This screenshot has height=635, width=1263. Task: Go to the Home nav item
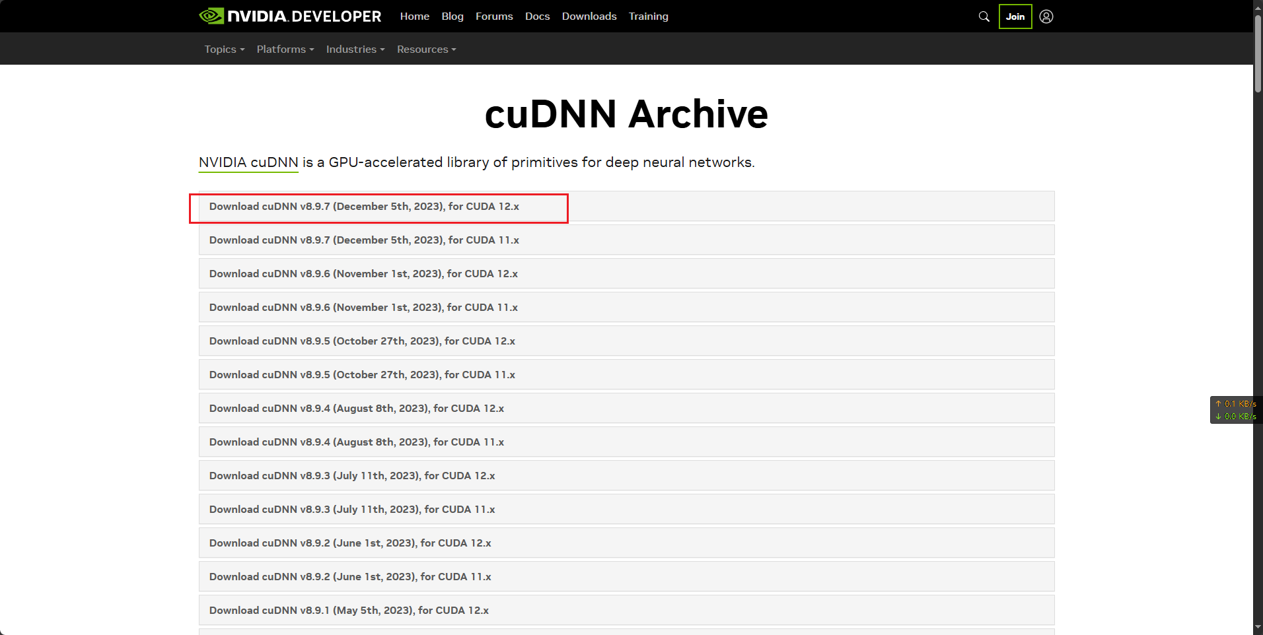414,17
